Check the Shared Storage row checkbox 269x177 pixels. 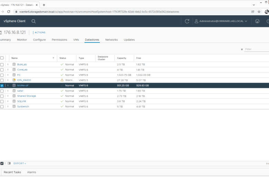tap(2, 96)
